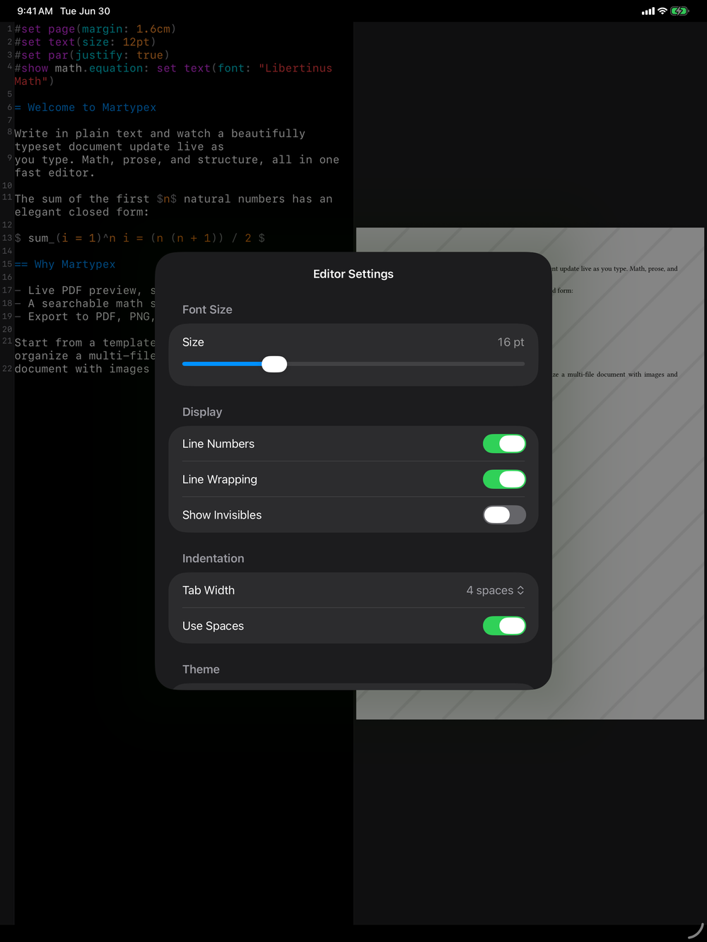Enable the Show Invisibles switch

pos(504,514)
